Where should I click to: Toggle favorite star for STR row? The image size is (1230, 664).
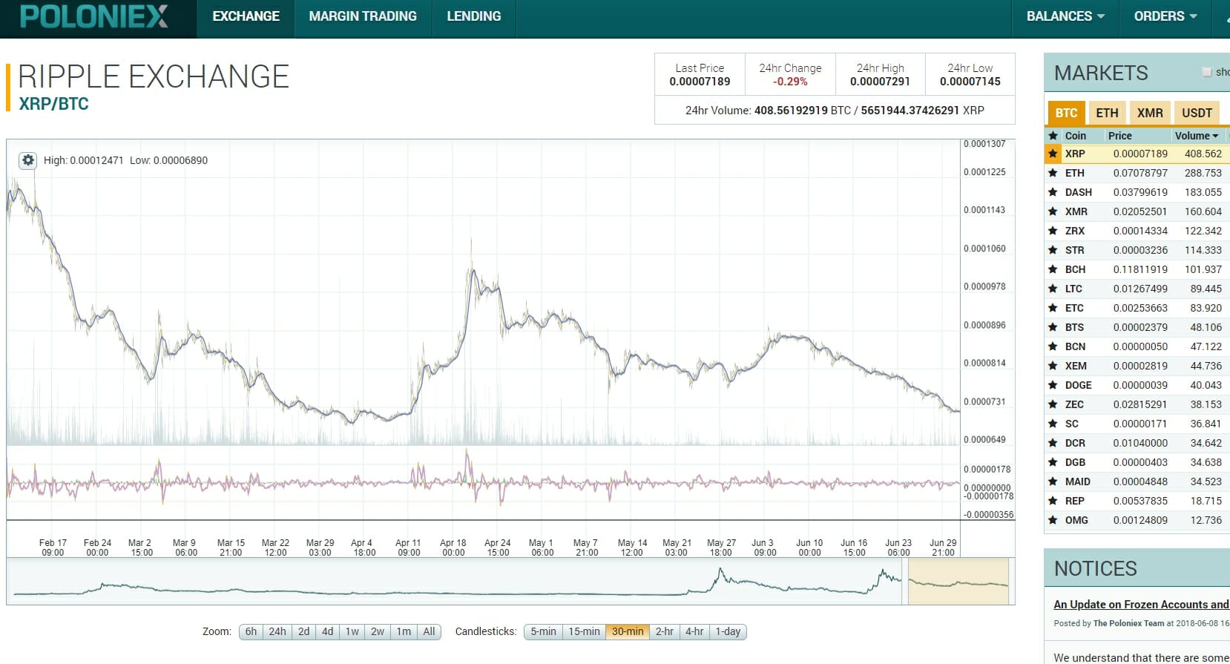click(x=1053, y=250)
